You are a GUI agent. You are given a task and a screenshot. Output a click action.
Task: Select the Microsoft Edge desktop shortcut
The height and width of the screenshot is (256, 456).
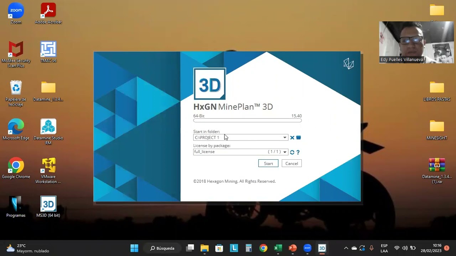pyautogui.click(x=16, y=130)
